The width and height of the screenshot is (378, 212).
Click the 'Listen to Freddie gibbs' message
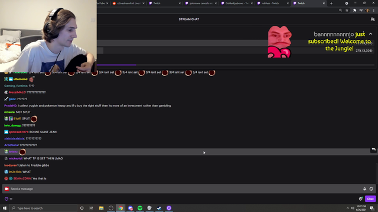[34, 165]
